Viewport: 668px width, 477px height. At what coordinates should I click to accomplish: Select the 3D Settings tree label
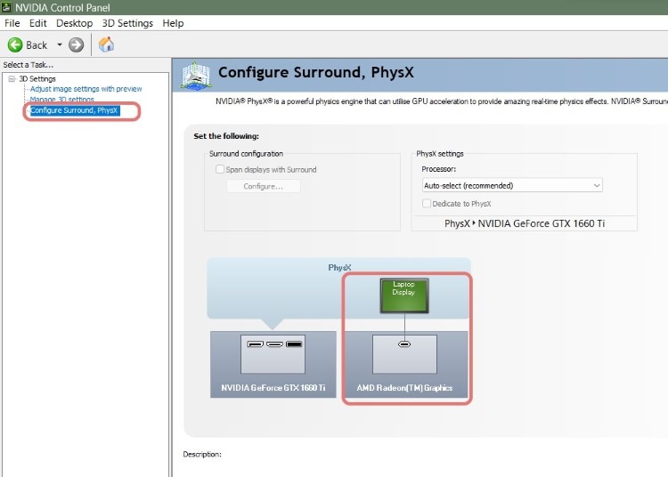click(37, 78)
